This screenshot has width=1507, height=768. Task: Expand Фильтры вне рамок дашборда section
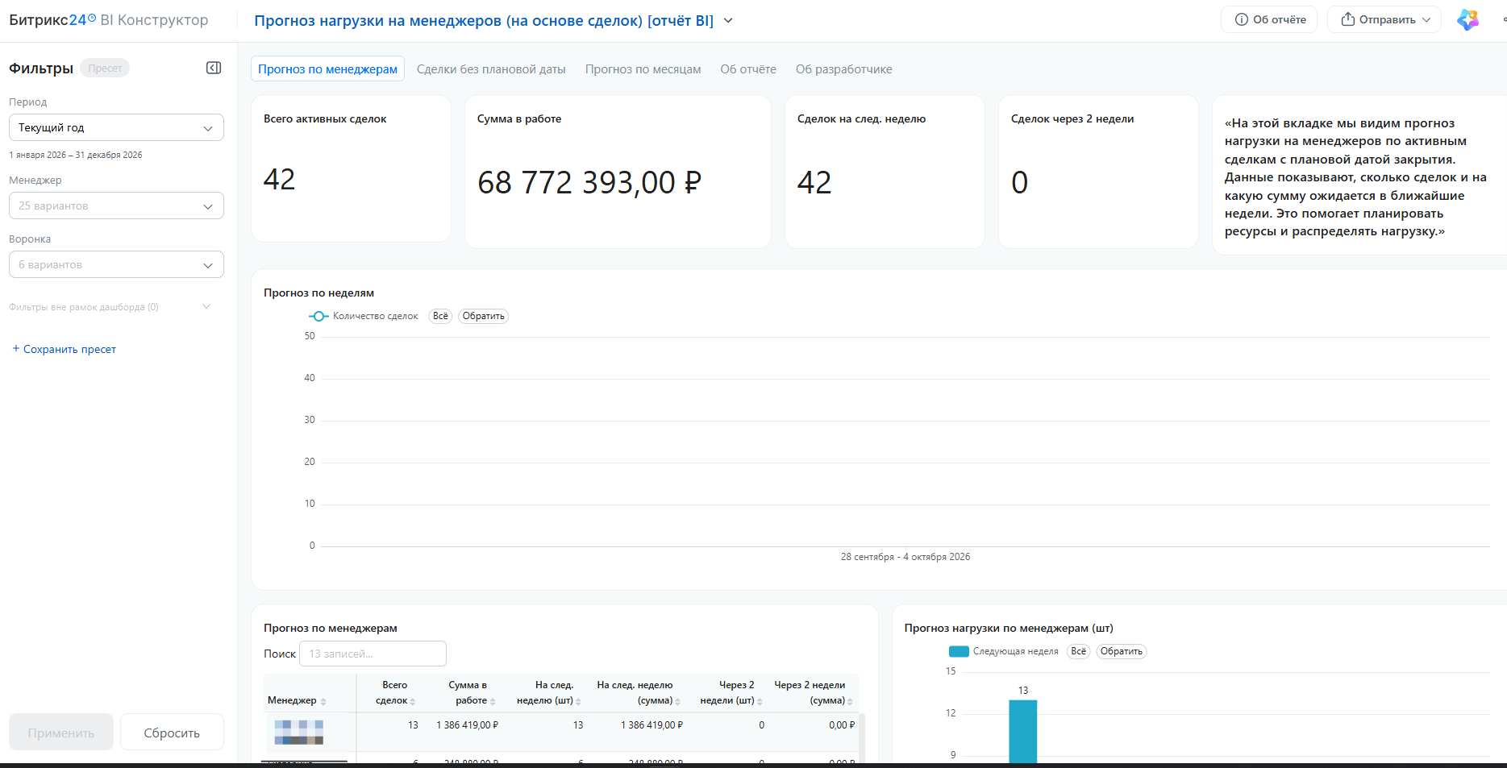[110, 307]
